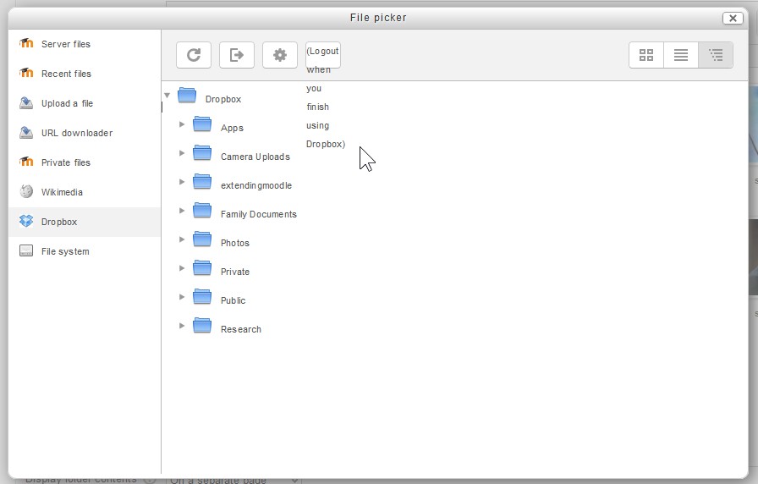The width and height of the screenshot is (758, 484).
Task: Click the Camera Uploads folder icon
Action: 202,153
